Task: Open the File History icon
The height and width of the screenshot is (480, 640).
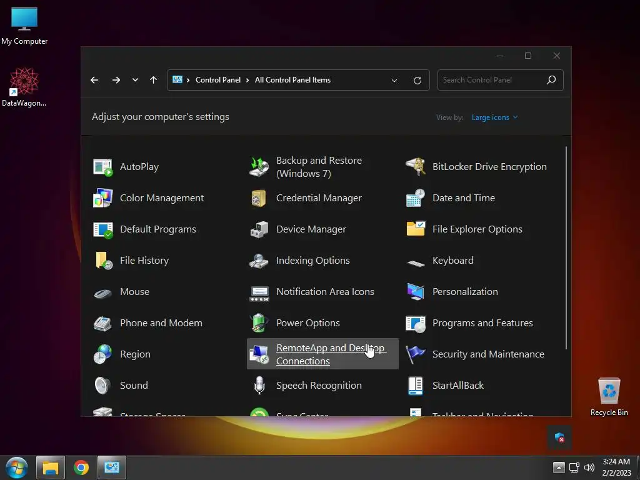Action: click(103, 261)
